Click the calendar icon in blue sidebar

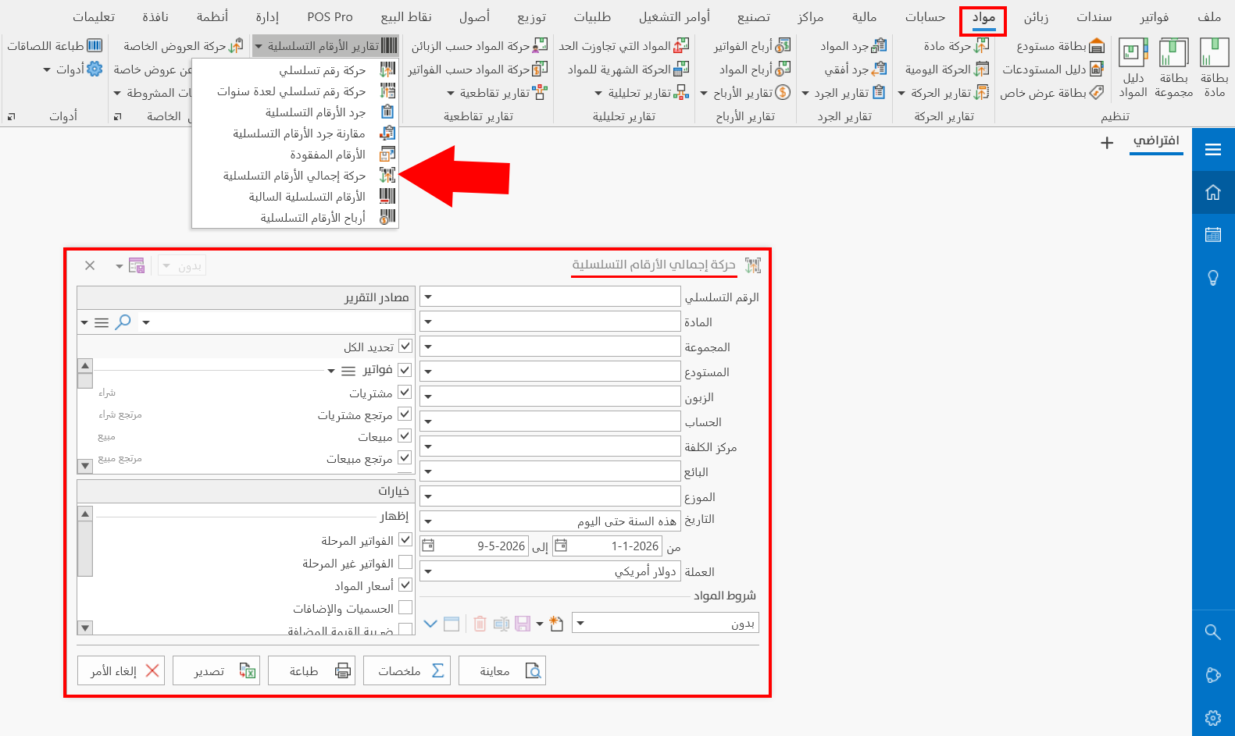(x=1213, y=234)
